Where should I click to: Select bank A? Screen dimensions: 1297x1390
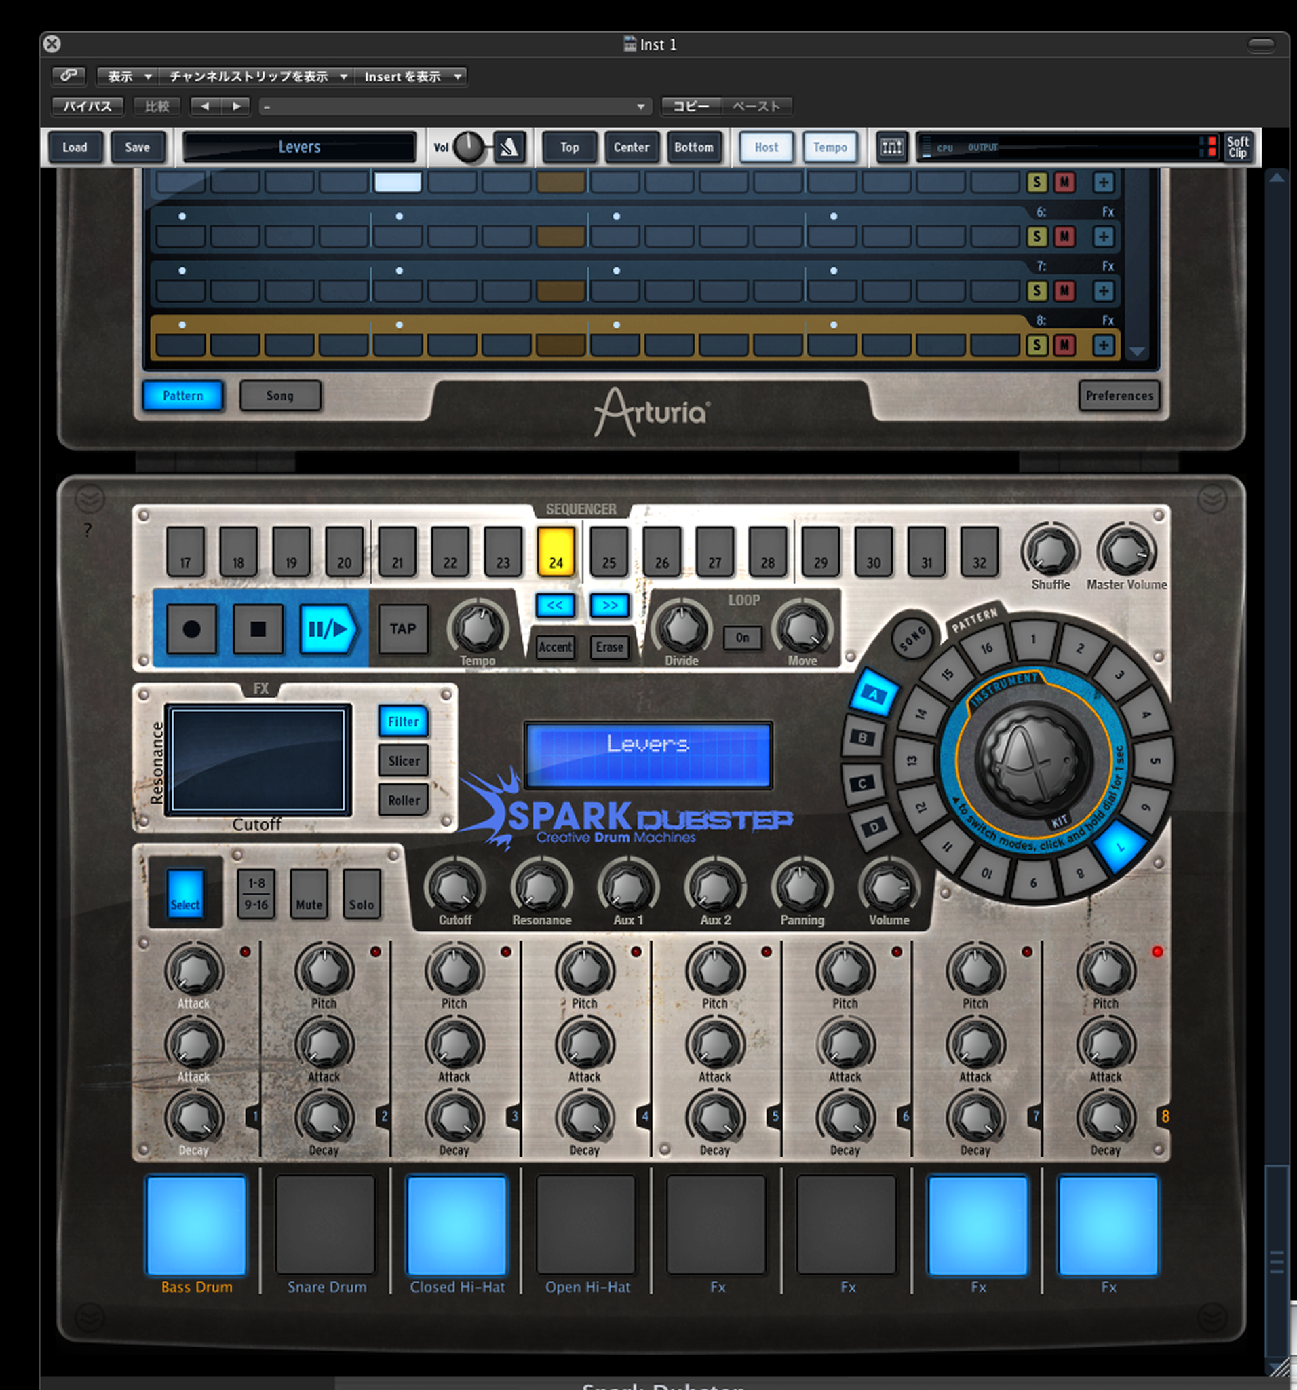[874, 694]
